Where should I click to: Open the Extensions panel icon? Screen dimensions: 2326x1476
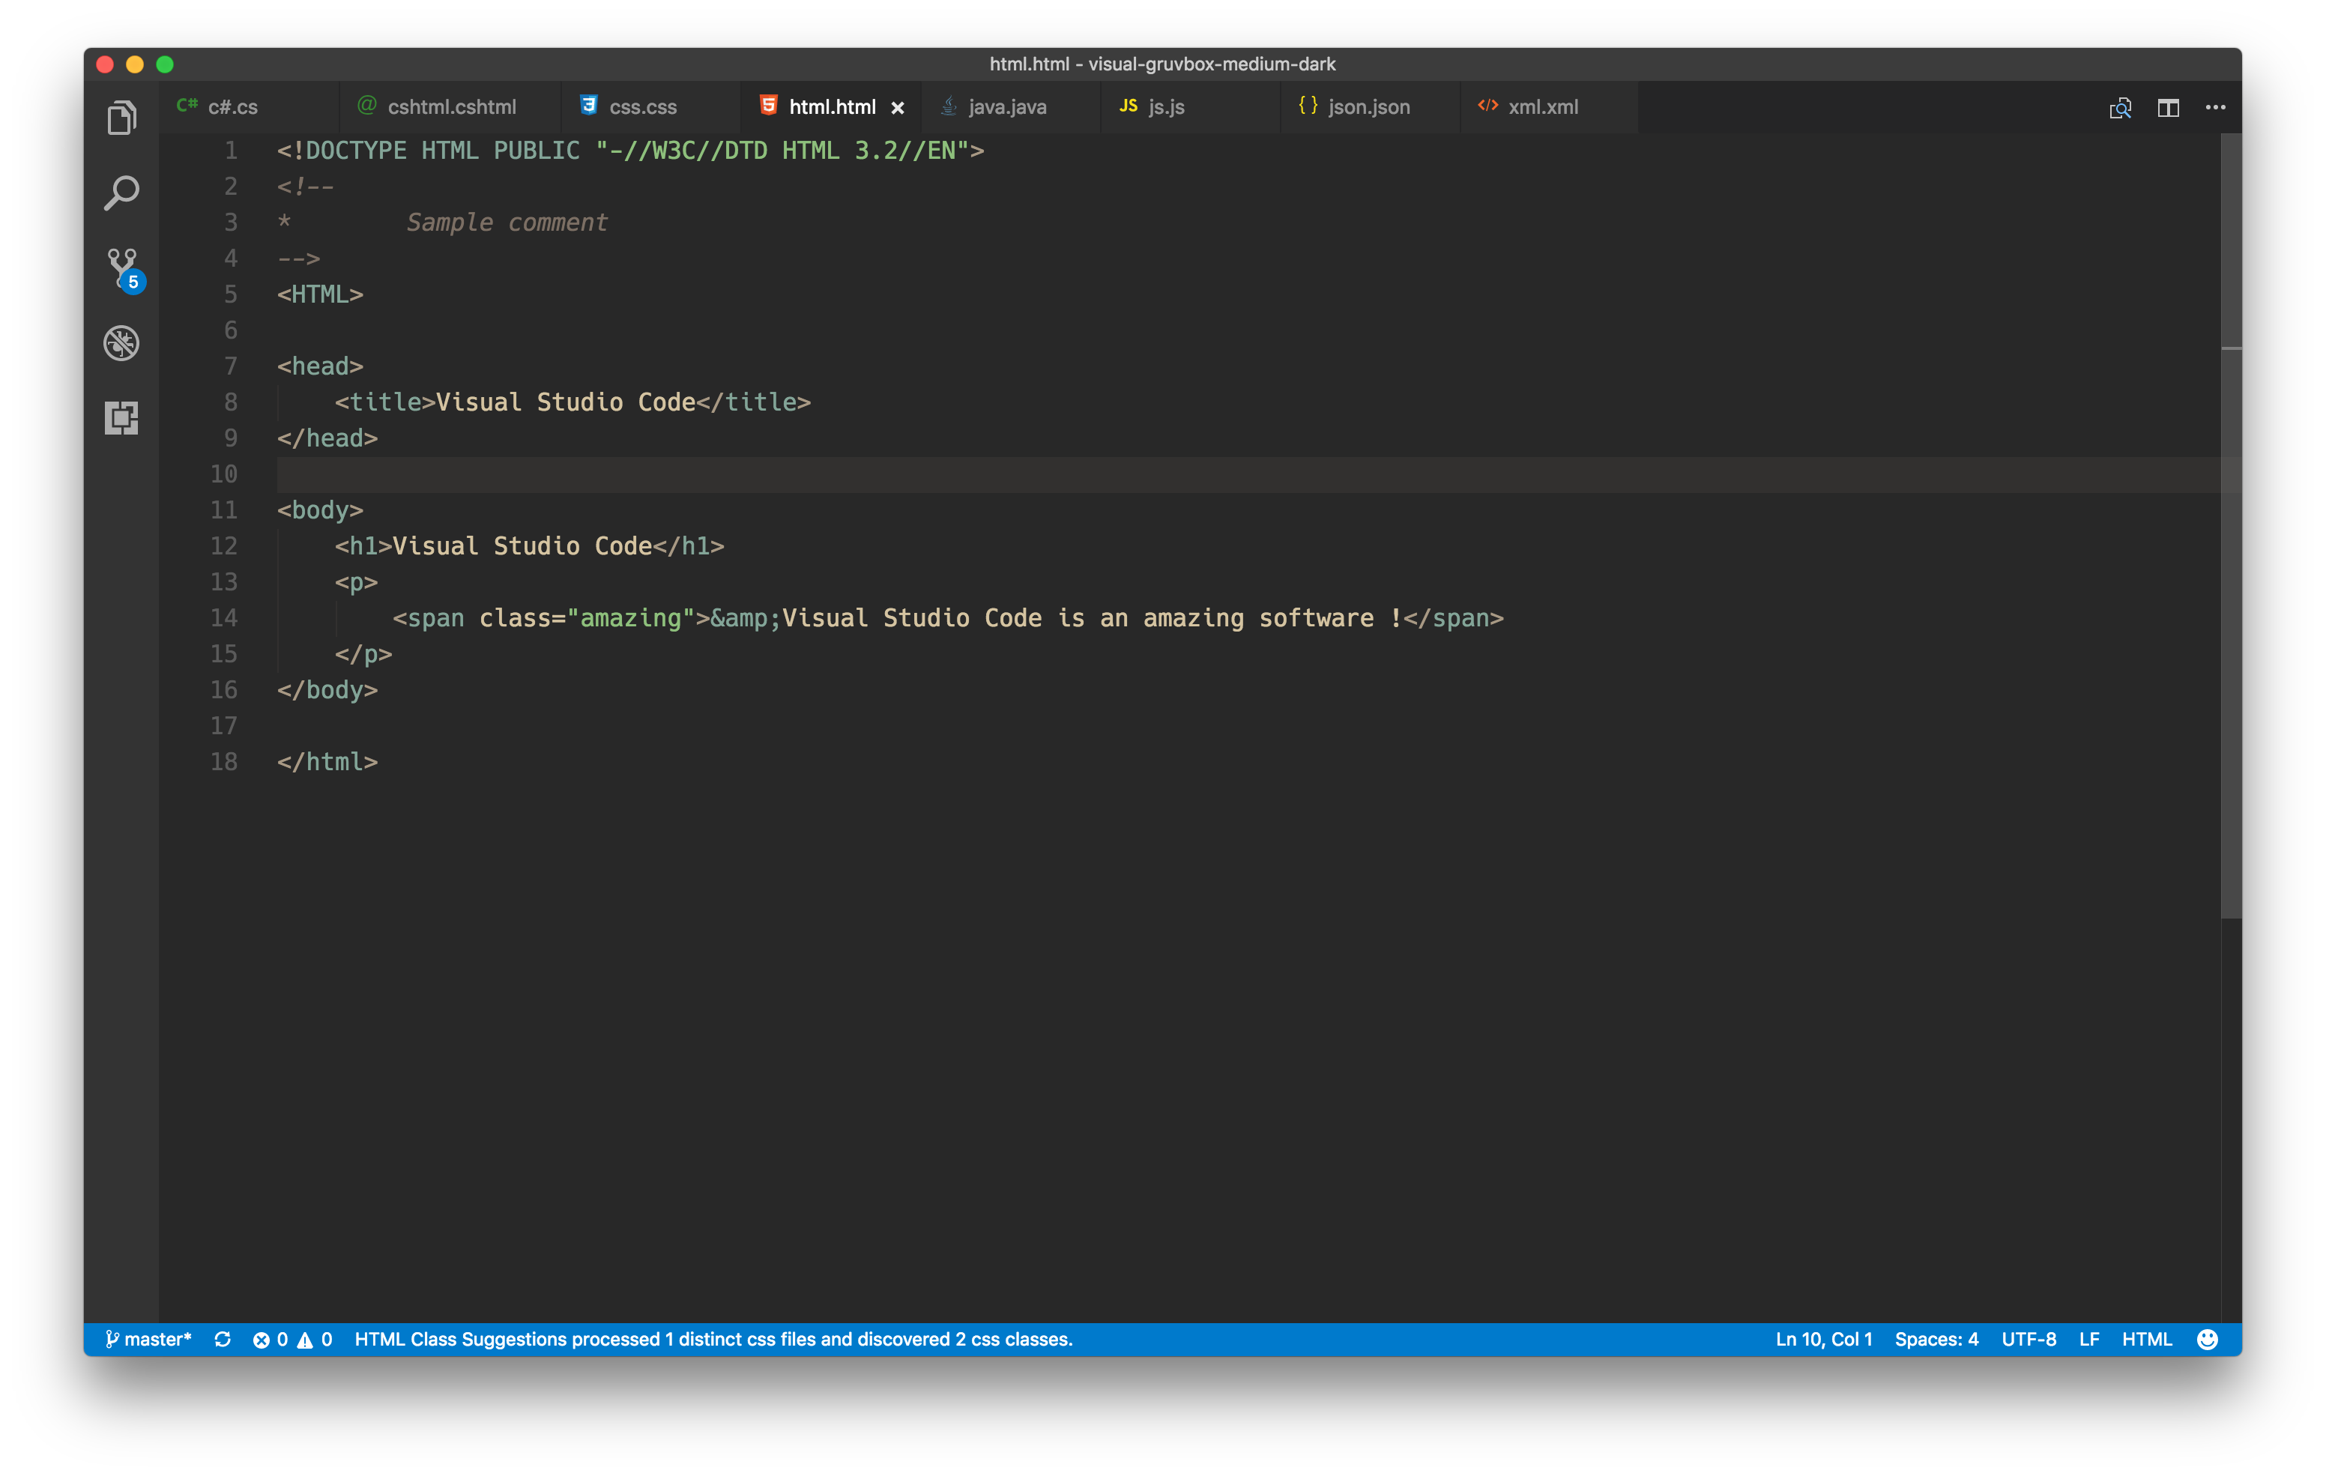point(121,418)
